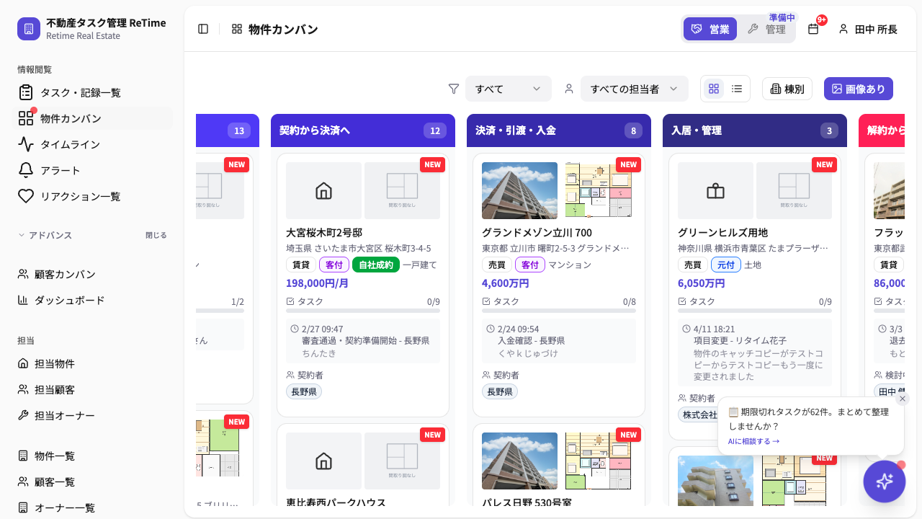Check the タスク checkbox icon on グランドメゾン立川 700
The width and height of the screenshot is (922, 519).
pos(487,301)
